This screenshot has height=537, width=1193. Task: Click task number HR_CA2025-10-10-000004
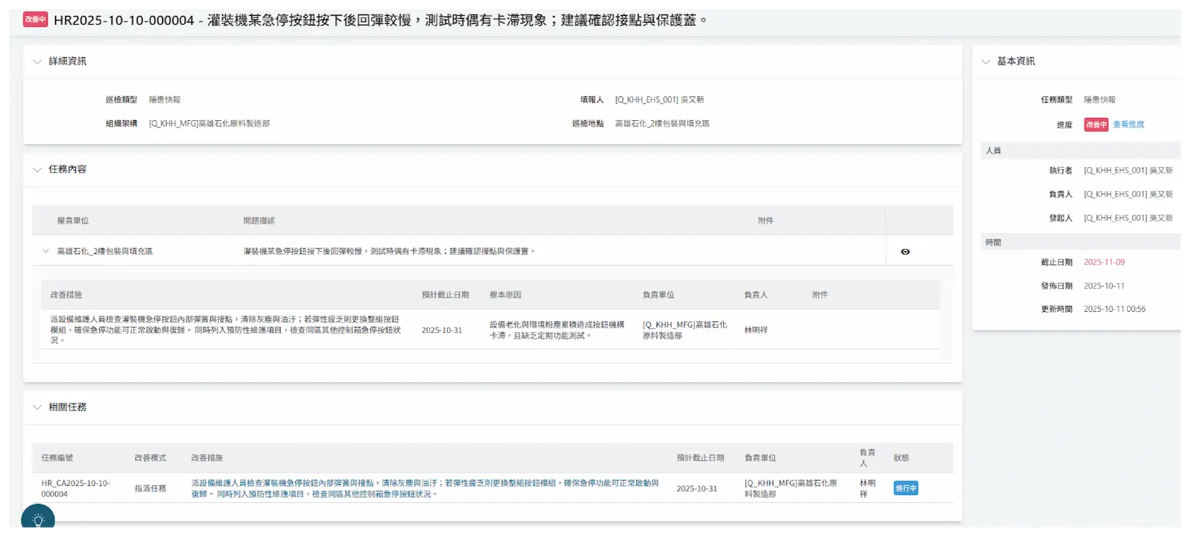(75, 489)
